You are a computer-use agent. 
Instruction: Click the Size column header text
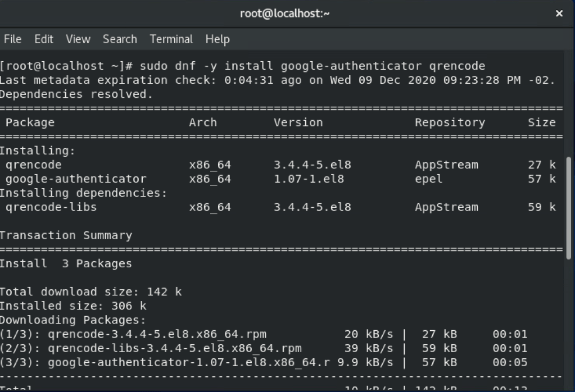[x=541, y=122]
